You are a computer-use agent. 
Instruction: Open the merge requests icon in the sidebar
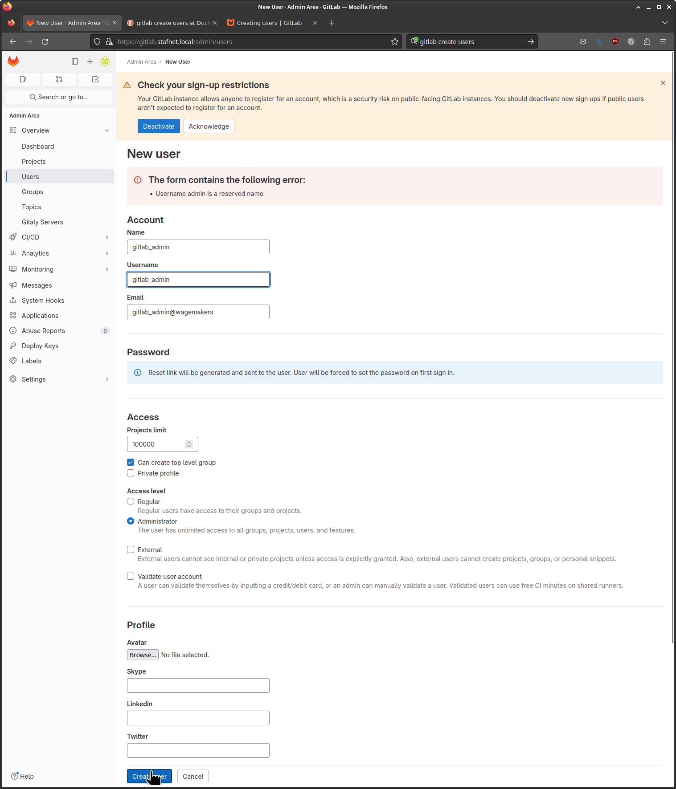pyautogui.click(x=59, y=79)
